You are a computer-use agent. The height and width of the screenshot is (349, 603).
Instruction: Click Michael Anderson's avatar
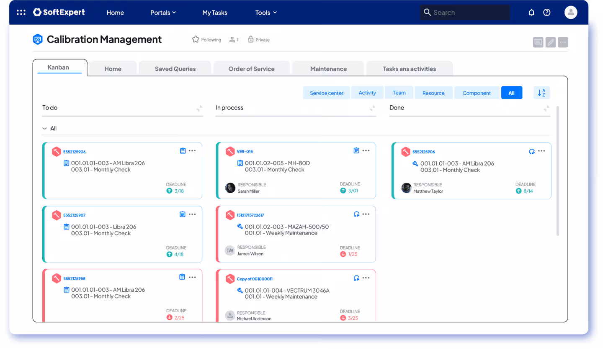pyautogui.click(x=230, y=316)
